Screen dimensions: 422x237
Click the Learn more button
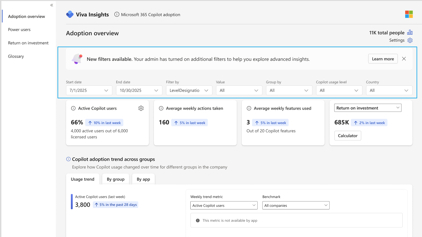[383, 59]
